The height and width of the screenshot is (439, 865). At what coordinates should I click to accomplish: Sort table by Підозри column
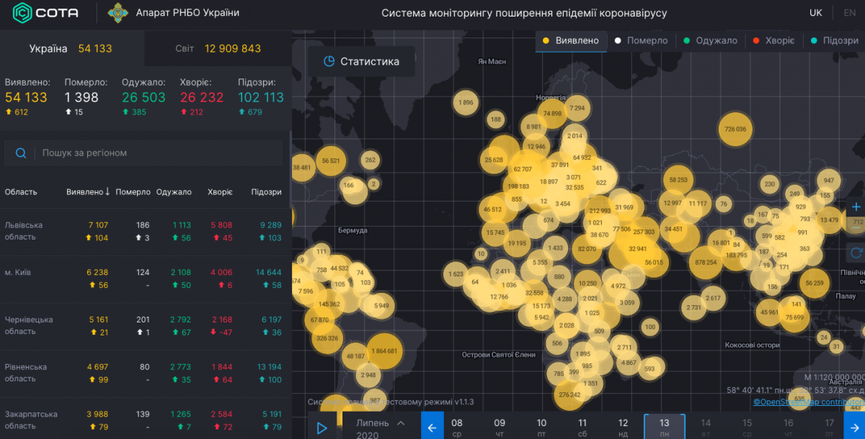(266, 192)
